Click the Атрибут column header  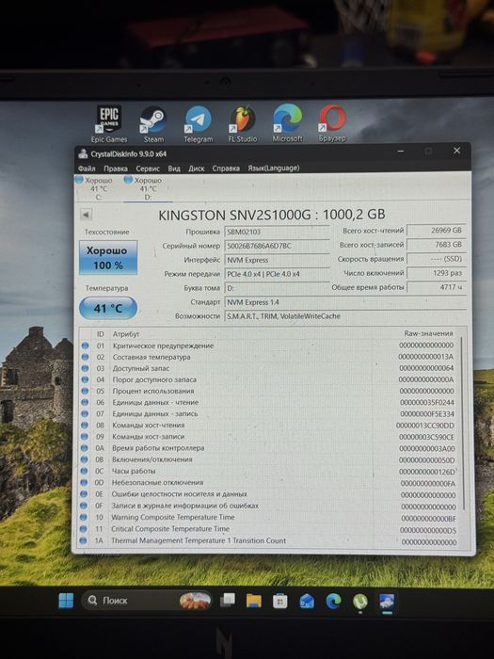126,334
